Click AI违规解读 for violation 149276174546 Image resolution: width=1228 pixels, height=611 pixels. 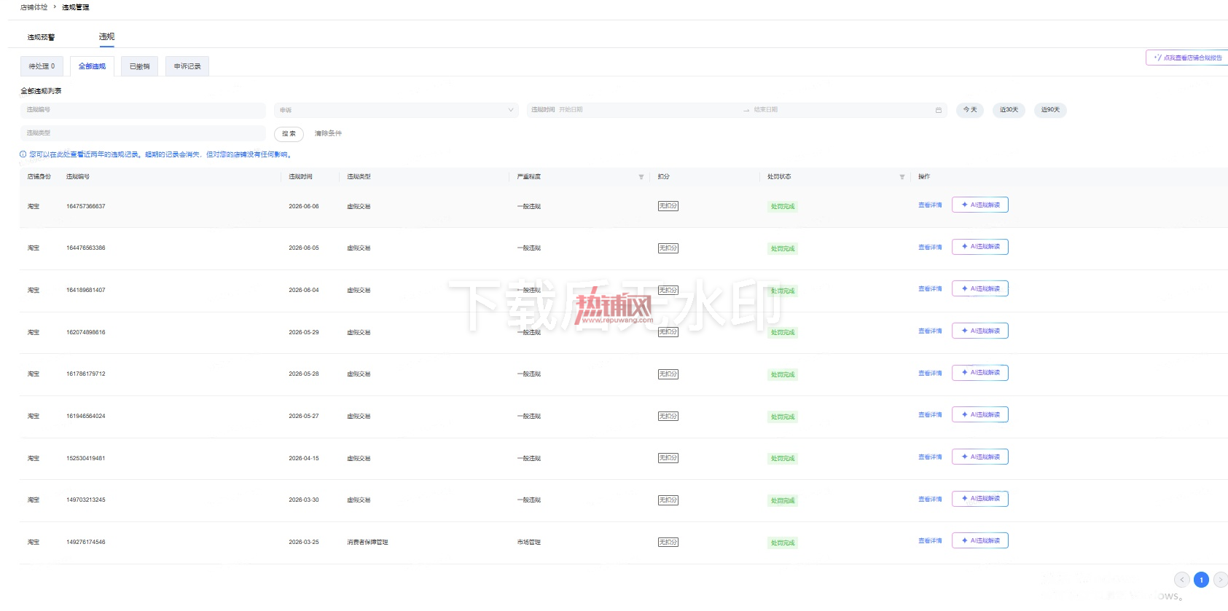(x=980, y=540)
